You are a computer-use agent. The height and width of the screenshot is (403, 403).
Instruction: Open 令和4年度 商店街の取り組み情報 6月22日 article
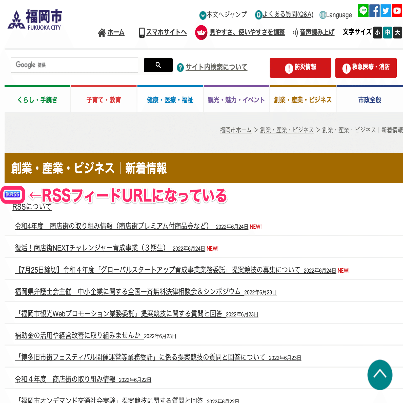point(83,379)
